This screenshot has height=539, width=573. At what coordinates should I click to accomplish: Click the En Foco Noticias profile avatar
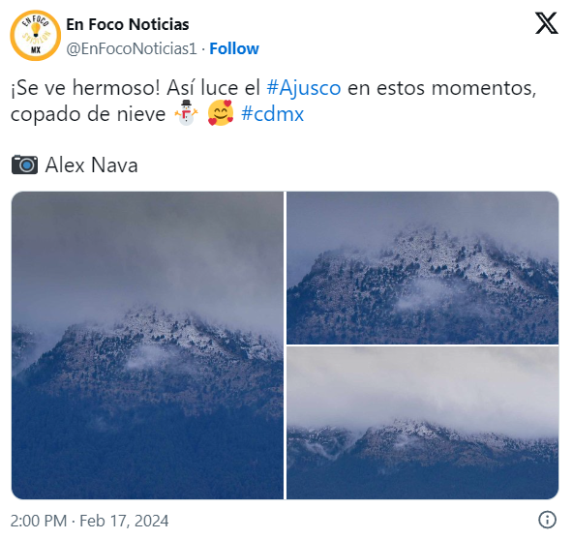tap(36, 36)
